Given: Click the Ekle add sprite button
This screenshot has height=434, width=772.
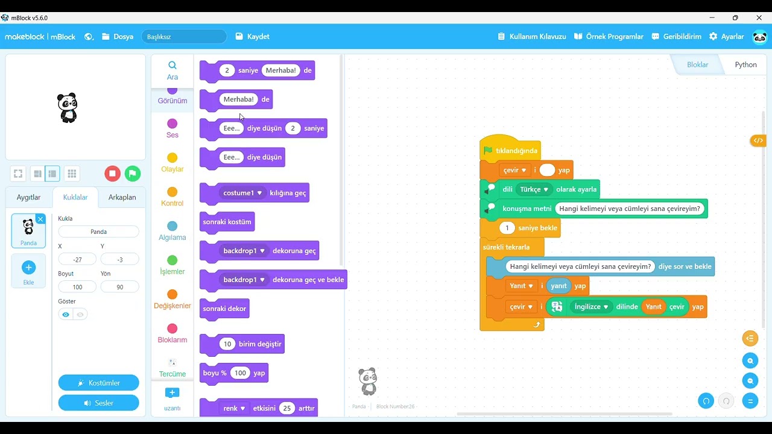Looking at the screenshot, I should click(x=28, y=271).
